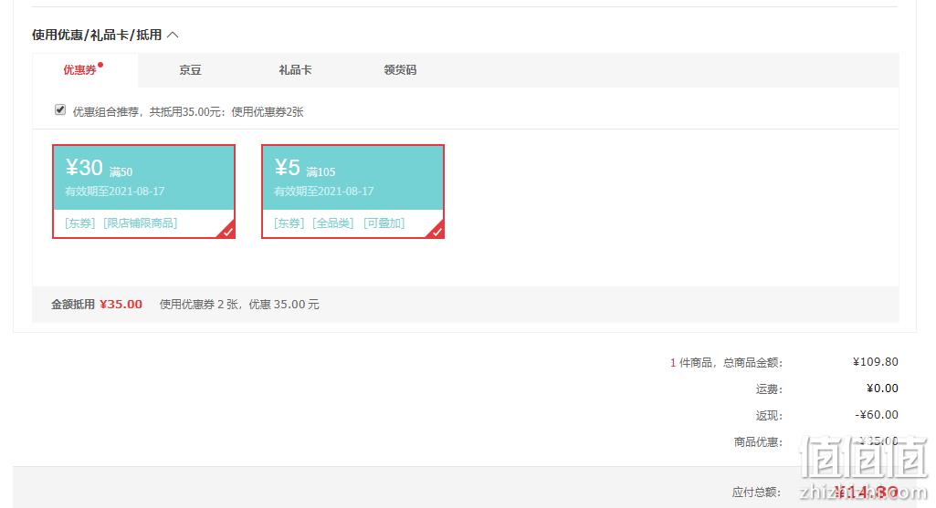Viewport: 936px width, 508px height.
Task: Click the 有效期至2021-08-17 text on ¥5 coupon
Action: (323, 192)
